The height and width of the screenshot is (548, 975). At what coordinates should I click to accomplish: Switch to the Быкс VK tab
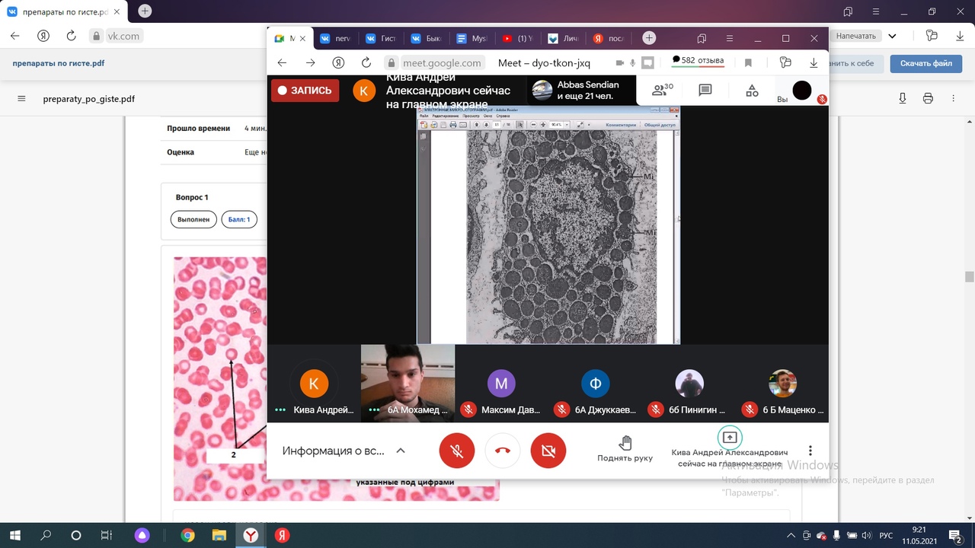click(426, 38)
